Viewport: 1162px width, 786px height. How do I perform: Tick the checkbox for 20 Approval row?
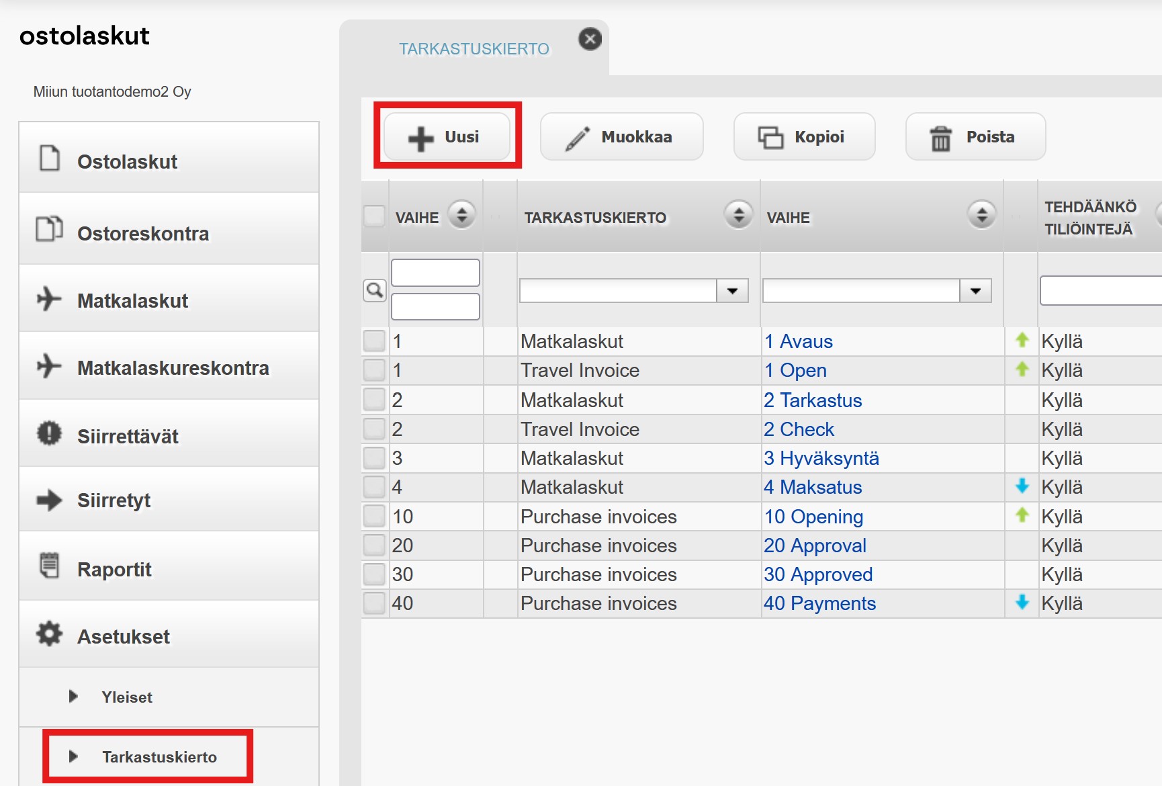pos(374,545)
